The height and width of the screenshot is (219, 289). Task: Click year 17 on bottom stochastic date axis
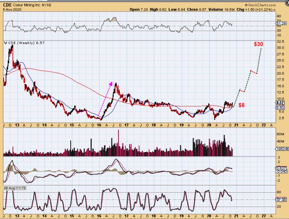[x=126, y=216]
